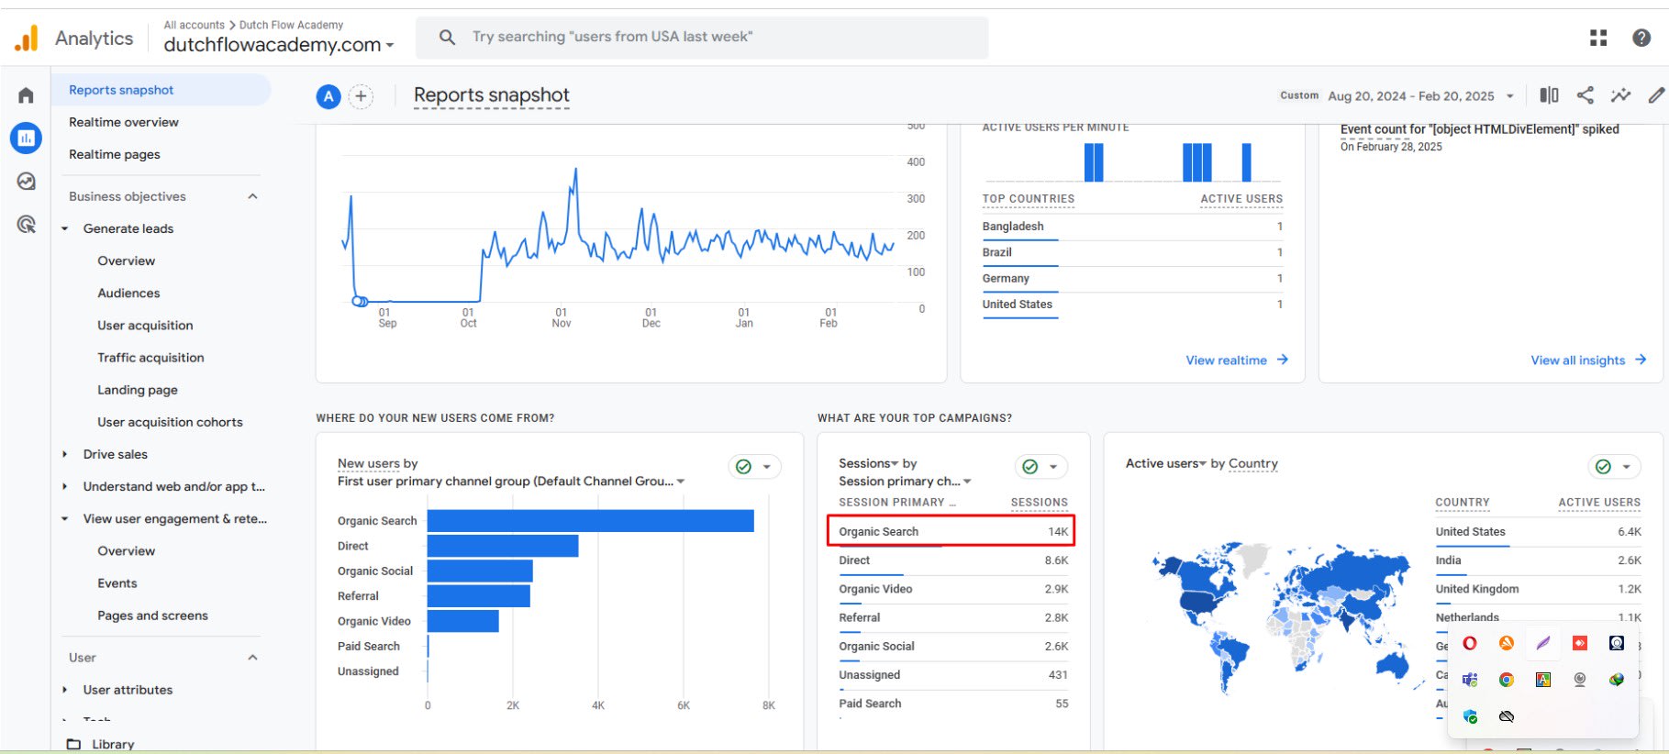Image resolution: width=1669 pixels, height=754 pixels.
Task: Open Reports snapshot in sidebar
Action: point(161,90)
